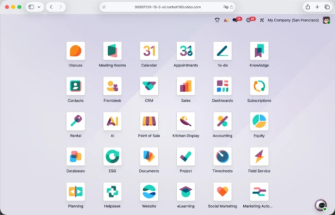Click the Safari Share button
Screen dimensions: 335x215
click(307, 7)
